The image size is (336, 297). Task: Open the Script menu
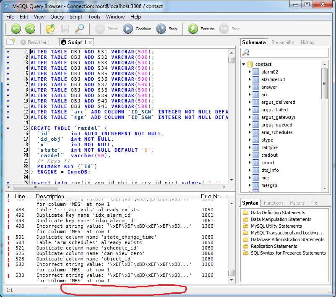76,17
